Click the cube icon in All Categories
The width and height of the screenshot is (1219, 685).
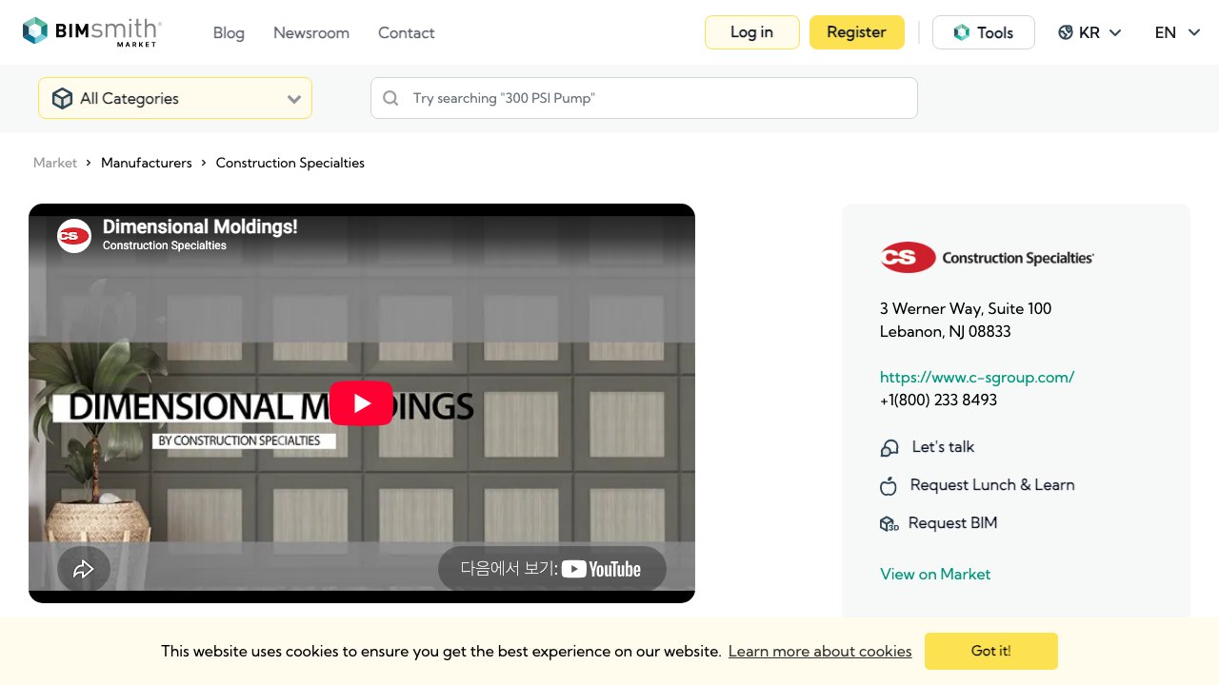62,98
